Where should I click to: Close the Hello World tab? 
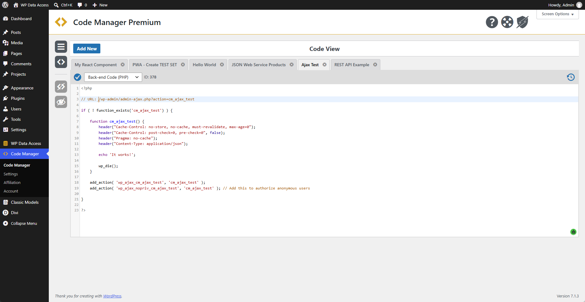click(x=222, y=65)
